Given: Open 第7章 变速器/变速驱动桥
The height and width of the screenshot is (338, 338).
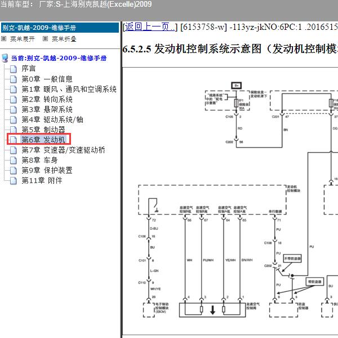Looking at the screenshot, I should [x=63, y=150].
